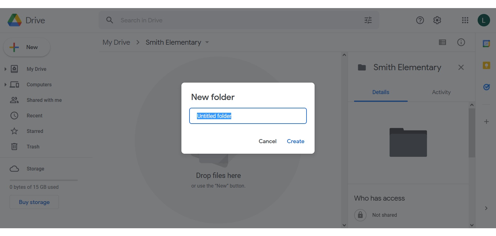This screenshot has height=236, width=496.
Task: Open the search options filter icon
Action: pyautogui.click(x=368, y=20)
